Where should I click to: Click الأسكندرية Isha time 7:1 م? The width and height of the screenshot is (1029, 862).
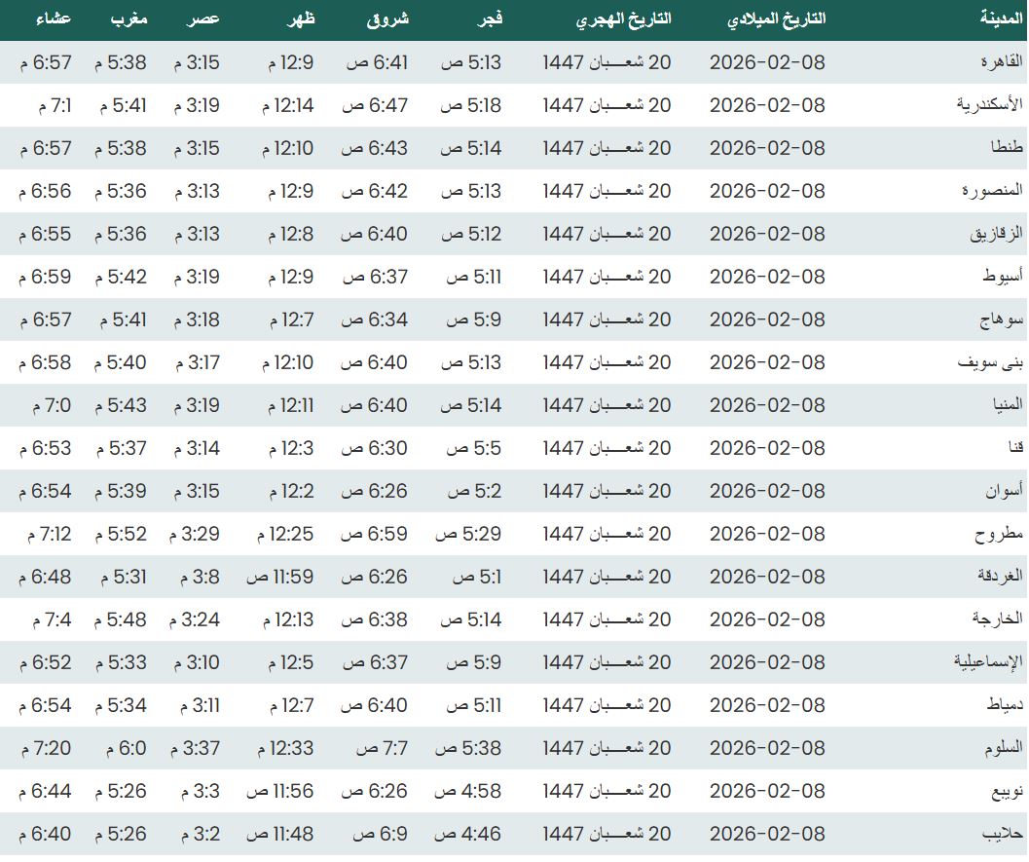point(55,105)
